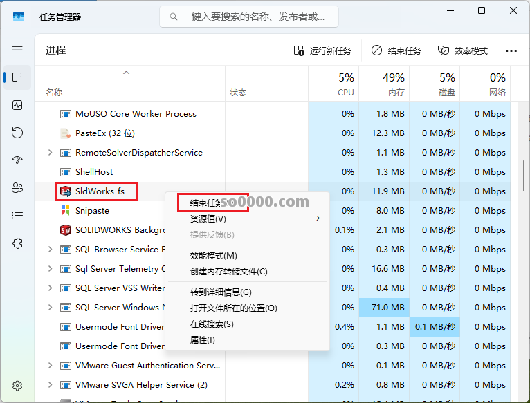
Task: Choose 效能模式(M) in the context menu
Action: tap(247, 255)
